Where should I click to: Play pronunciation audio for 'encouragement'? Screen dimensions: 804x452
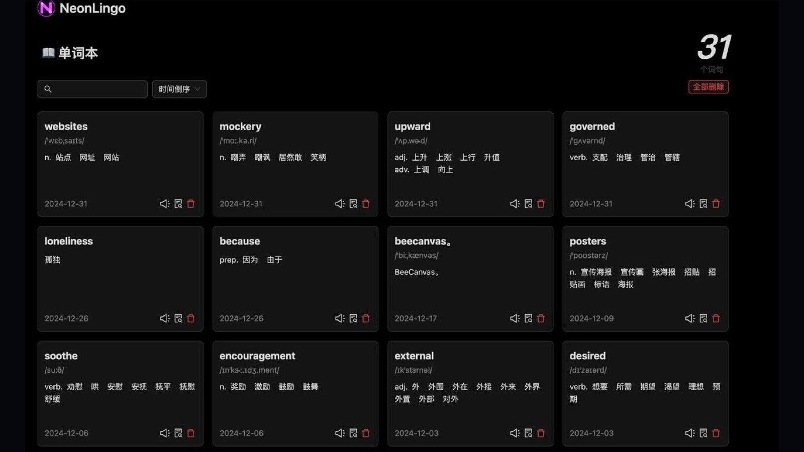pos(340,432)
